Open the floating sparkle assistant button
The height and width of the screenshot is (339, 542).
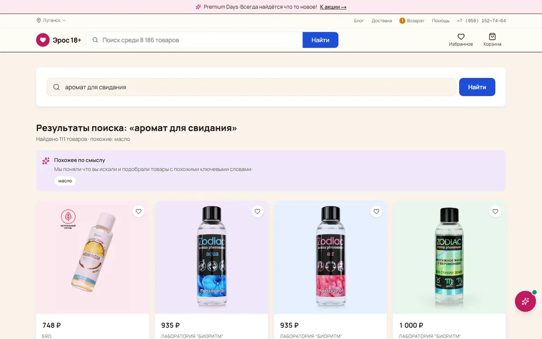525,301
